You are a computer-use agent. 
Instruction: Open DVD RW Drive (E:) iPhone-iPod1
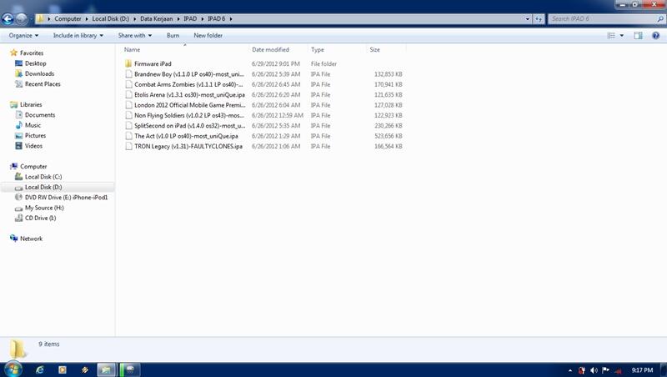[x=66, y=198]
